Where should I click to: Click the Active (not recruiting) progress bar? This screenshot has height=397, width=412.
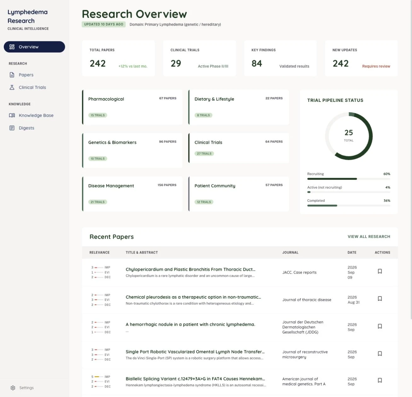point(349,192)
